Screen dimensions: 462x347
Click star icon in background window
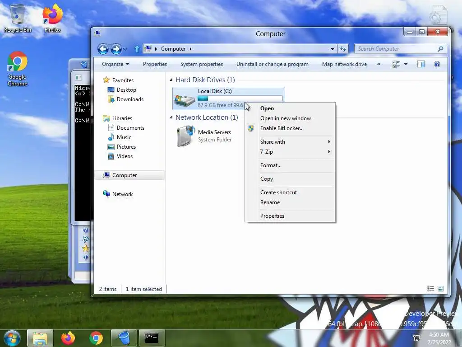[85, 248]
